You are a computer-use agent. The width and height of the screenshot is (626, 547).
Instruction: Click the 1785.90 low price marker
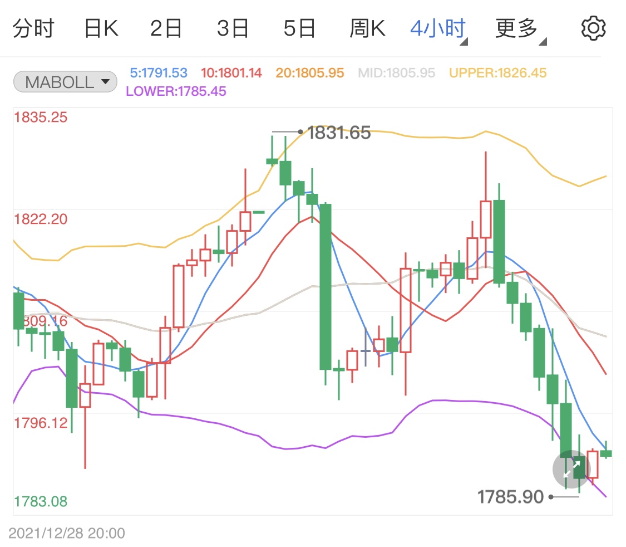click(511, 497)
